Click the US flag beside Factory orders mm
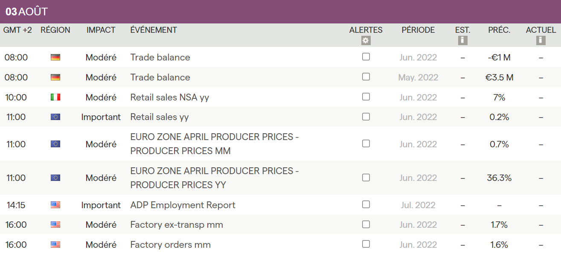The width and height of the screenshot is (561, 255). tap(55, 245)
